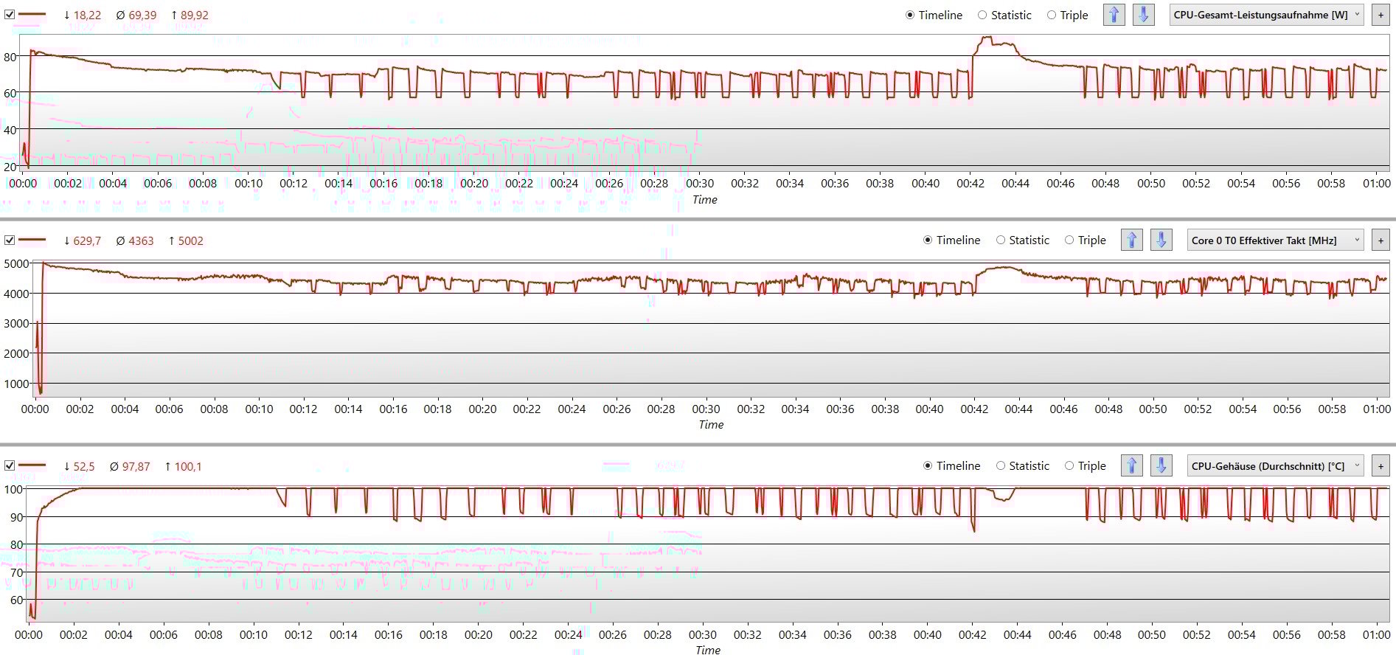Open the CPU-Gesamt-Leistungsaufnahme [W] dropdown
Viewport: 1396px width, 655px height.
coord(1267,15)
